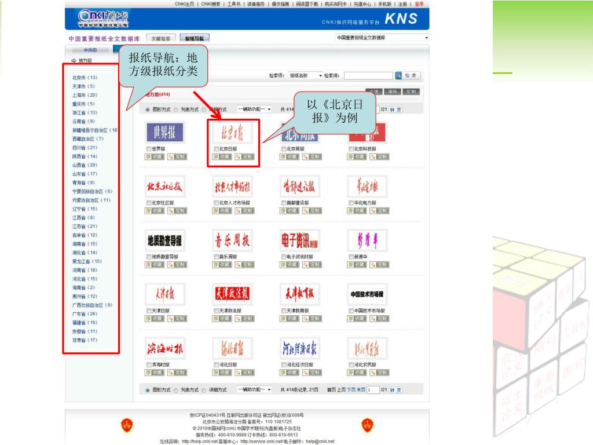Select bottom 详细方式 radio button
The image size is (593, 445).
204,390
